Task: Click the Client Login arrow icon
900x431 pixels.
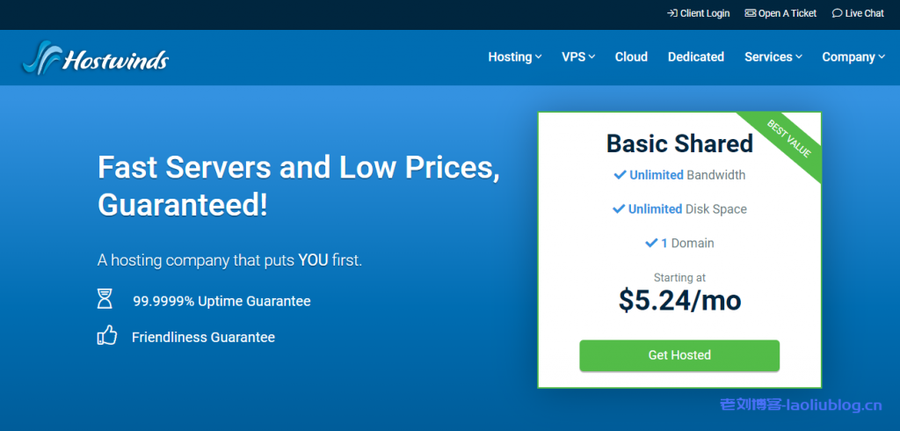Action: tap(672, 13)
